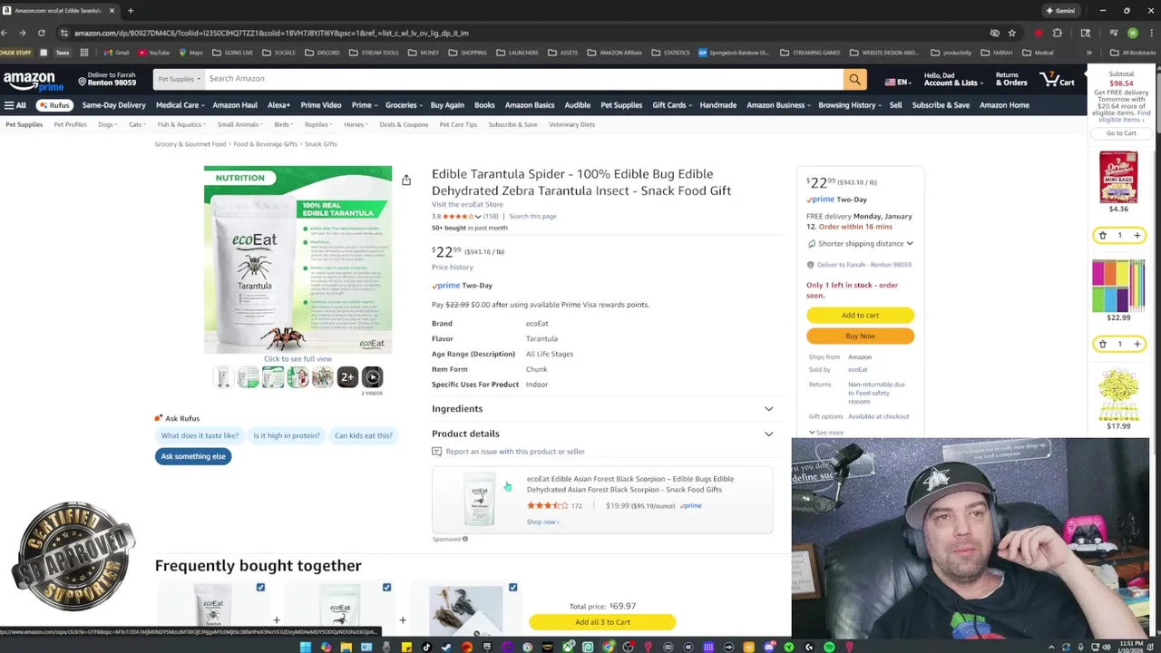Open the Chrome extensions puzzle icon
The height and width of the screenshot is (653, 1161).
coord(1057,33)
